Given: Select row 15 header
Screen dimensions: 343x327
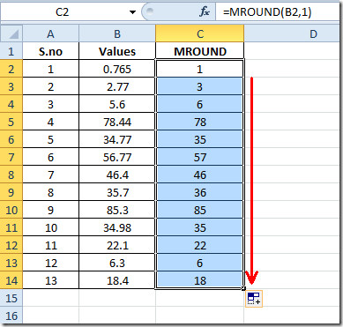Looking at the screenshot, I should (x=11, y=298).
